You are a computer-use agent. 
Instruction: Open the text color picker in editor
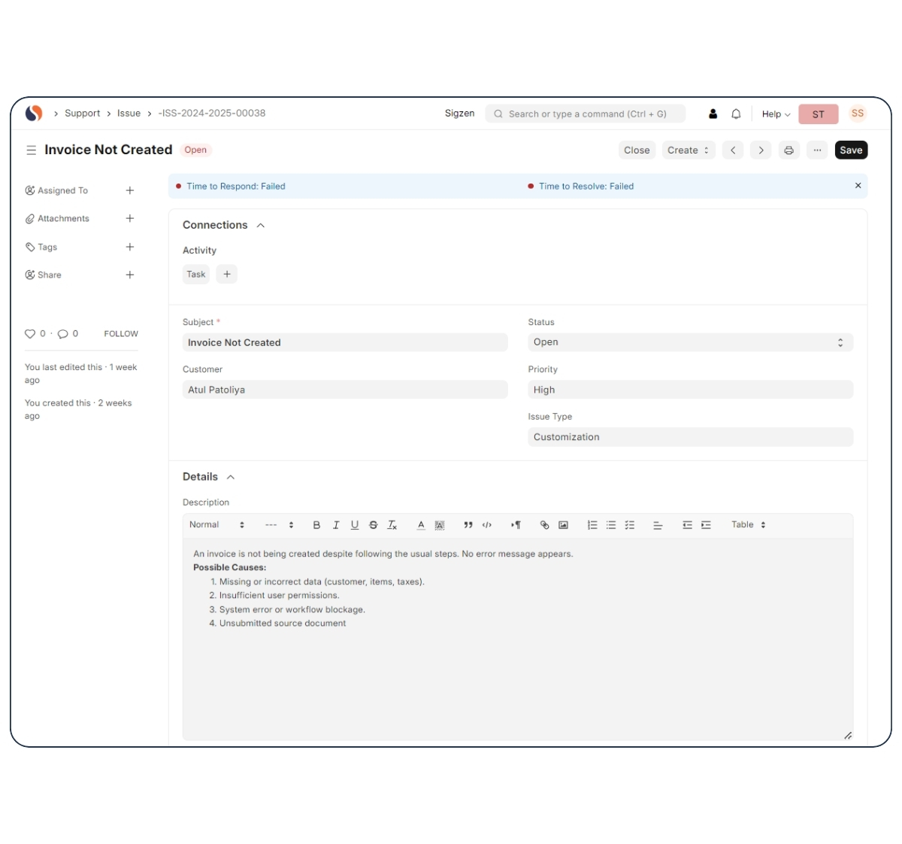421,525
